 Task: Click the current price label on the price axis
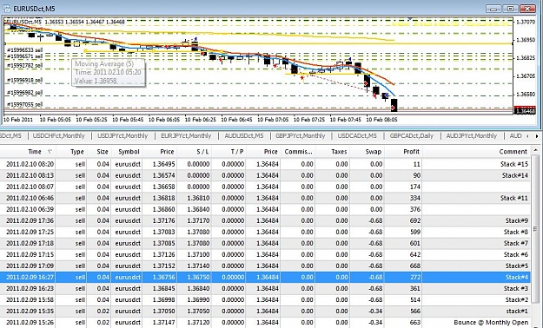[525, 111]
